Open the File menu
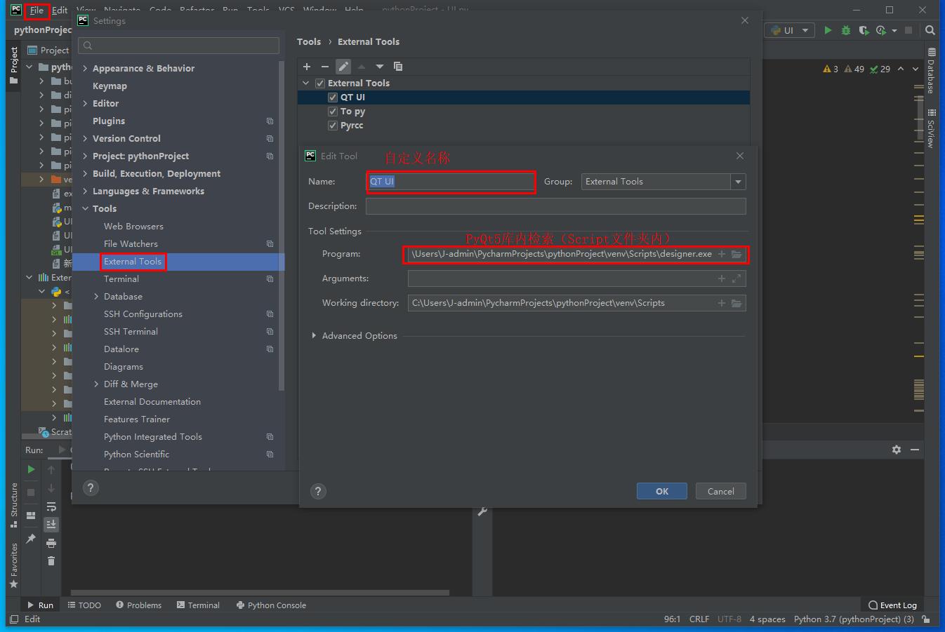Image resolution: width=945 pixels, height=632 pixels. 37,11
